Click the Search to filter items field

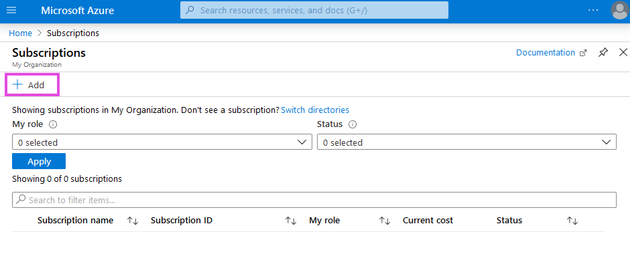click(314, 200)
